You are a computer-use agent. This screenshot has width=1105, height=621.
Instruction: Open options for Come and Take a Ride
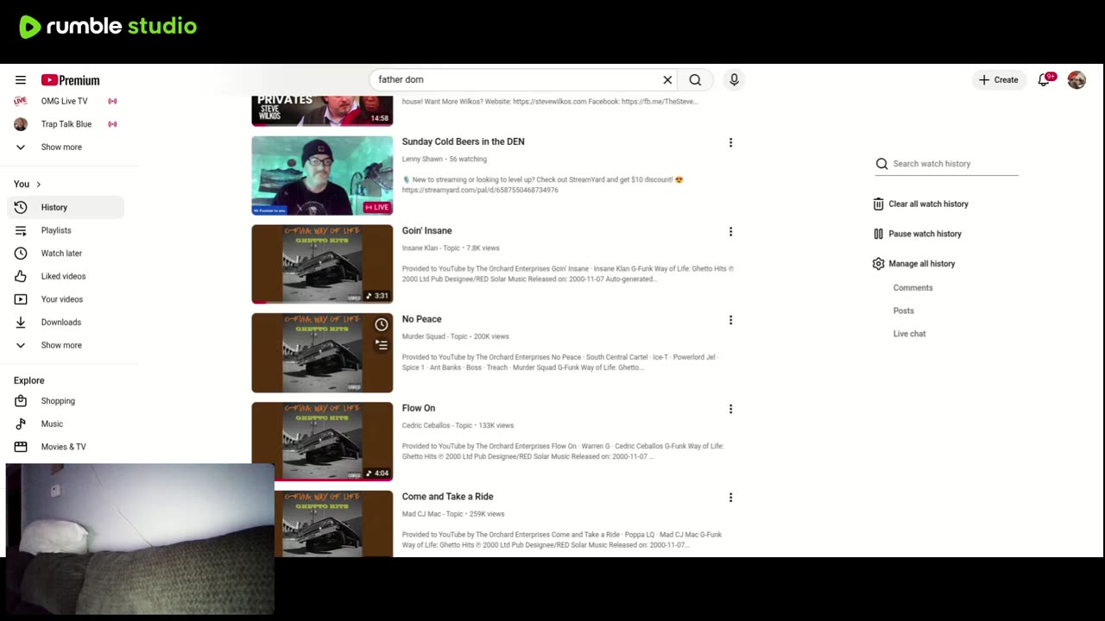pos(730,498)
